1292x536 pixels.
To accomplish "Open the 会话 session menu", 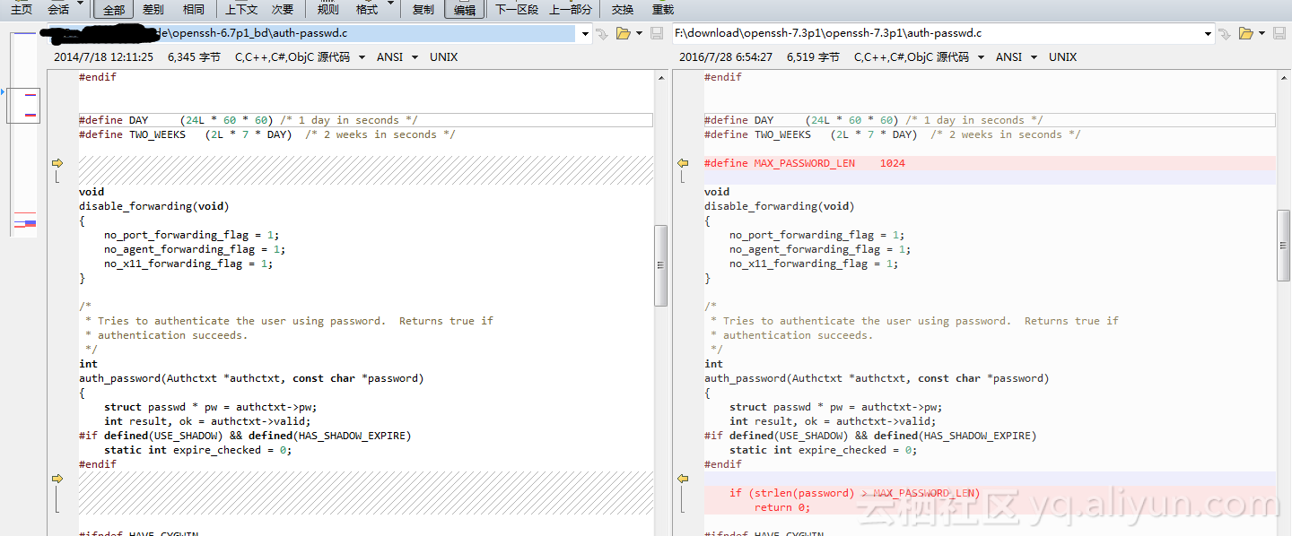I will (58, 9).
